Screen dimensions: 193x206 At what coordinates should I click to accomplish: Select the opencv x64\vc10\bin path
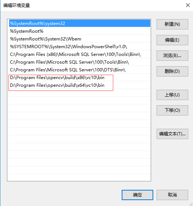tap(79, 85)
